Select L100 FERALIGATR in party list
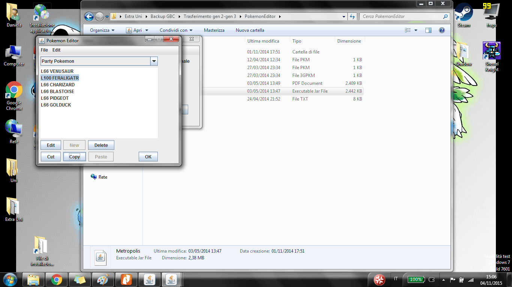The height and width of the screenshot is (287, 512). 60,78
